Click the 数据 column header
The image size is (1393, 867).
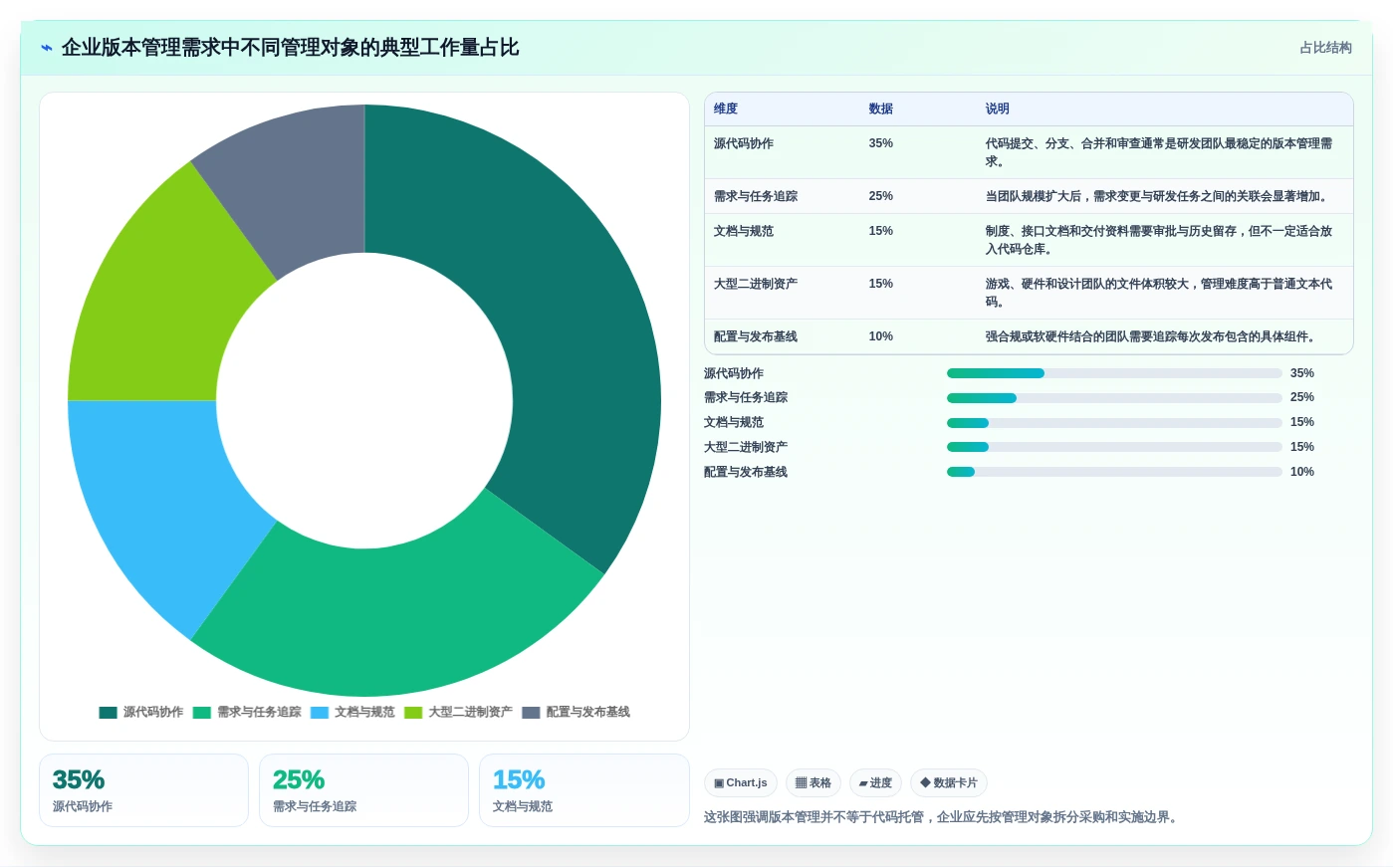click(x=881, y=109)
